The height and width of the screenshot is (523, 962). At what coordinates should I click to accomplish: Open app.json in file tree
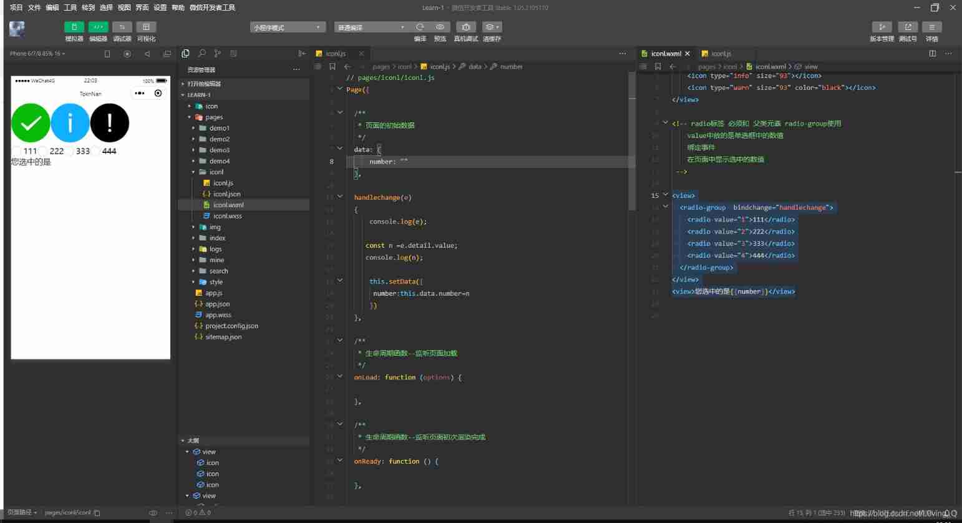click(218, 304)
